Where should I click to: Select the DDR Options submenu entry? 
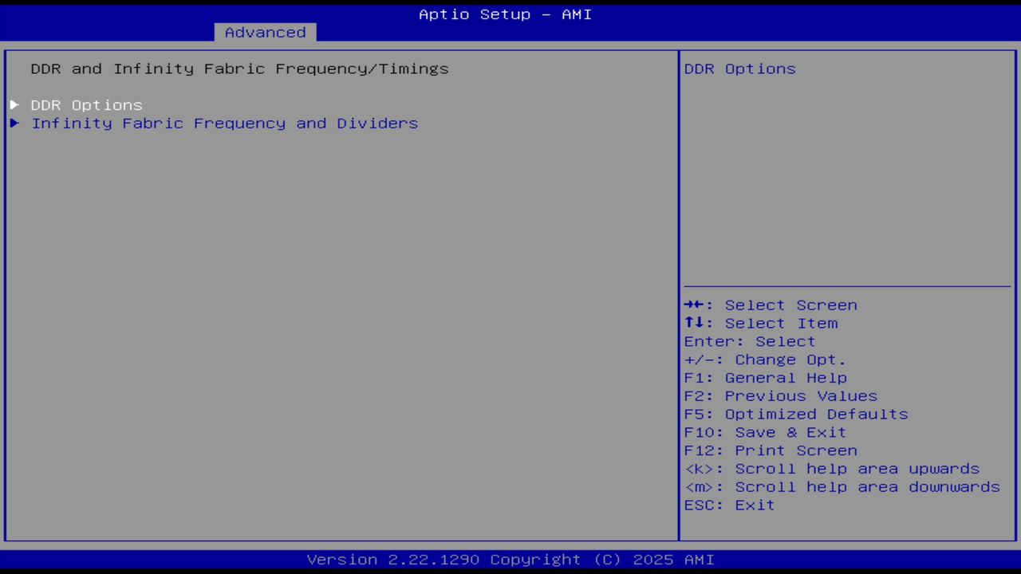click(x=86, y=104)
